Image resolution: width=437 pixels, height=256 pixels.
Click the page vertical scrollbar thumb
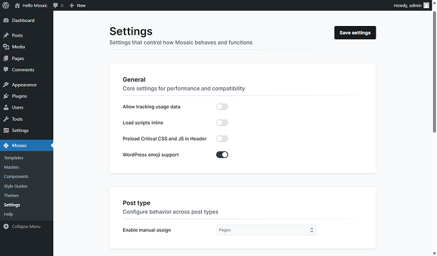point(434,72)
